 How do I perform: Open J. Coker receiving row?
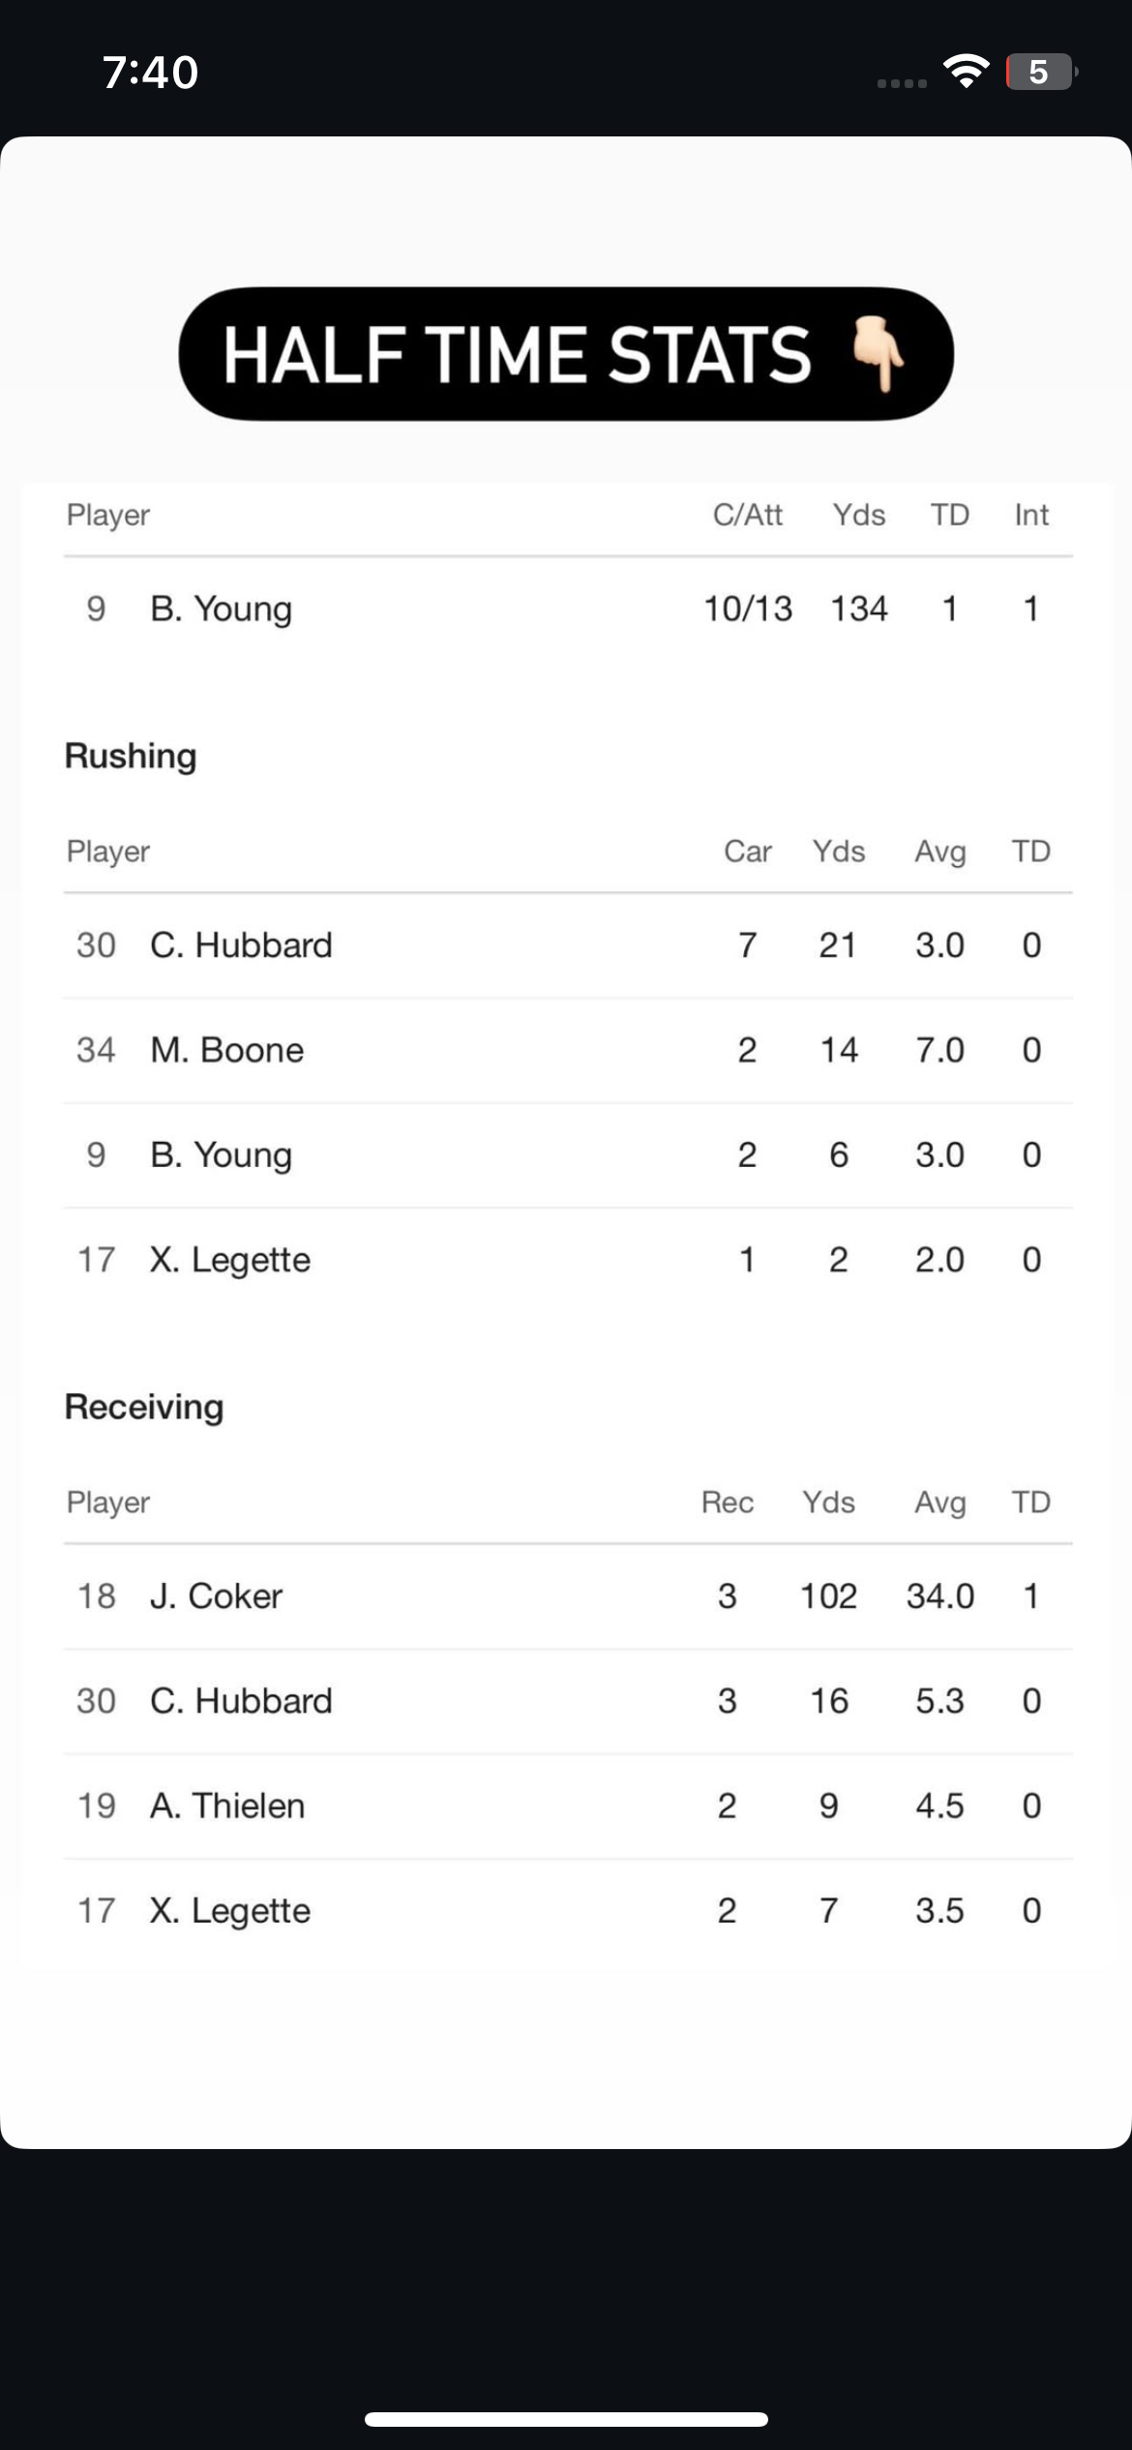coord(568,1596)
